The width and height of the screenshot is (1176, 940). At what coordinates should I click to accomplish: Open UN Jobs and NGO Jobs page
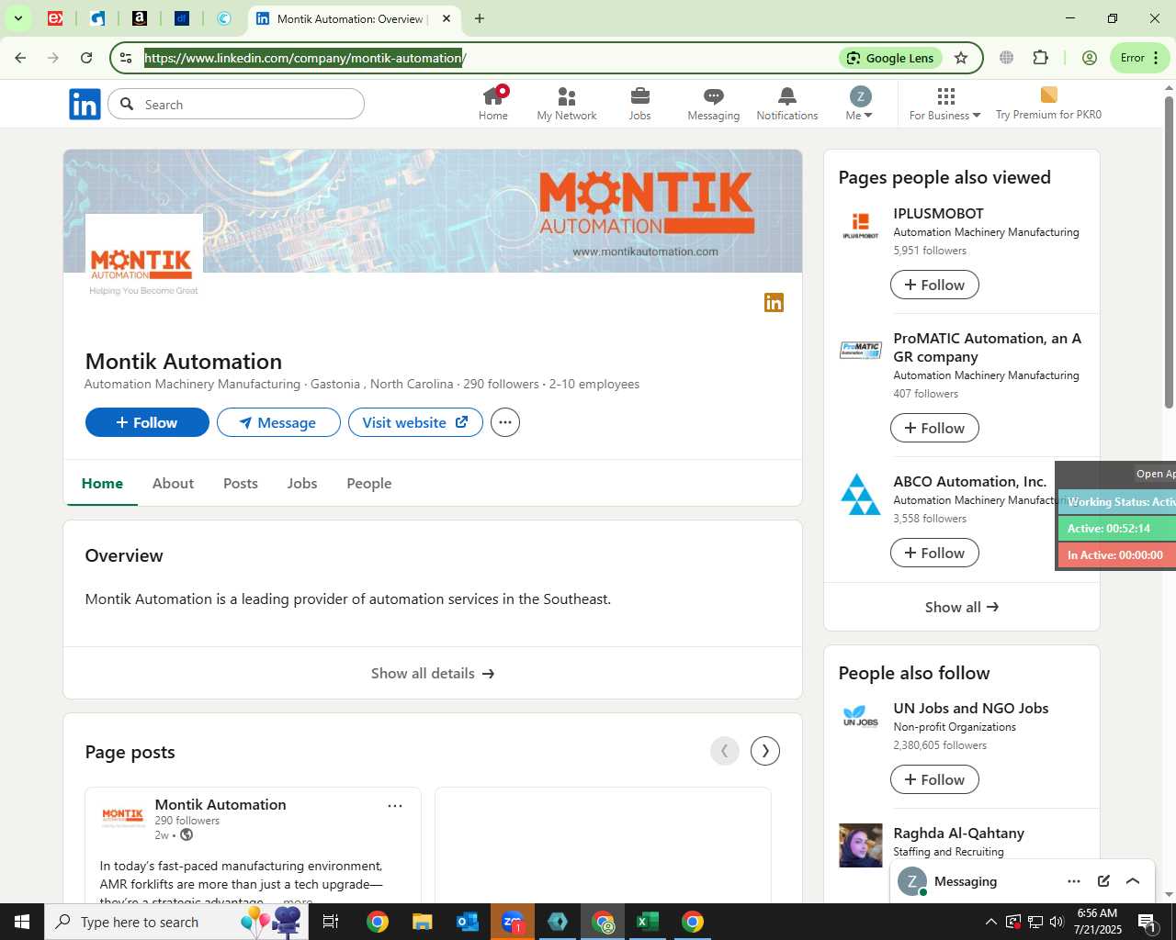point(970,708)
